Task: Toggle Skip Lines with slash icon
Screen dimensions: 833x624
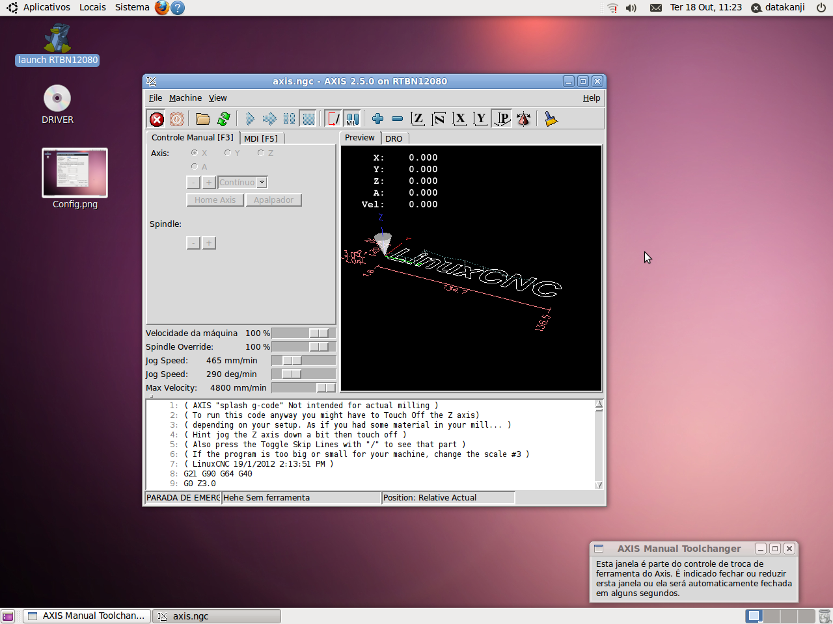Action: pyautogui.click(x=333, y=119)
